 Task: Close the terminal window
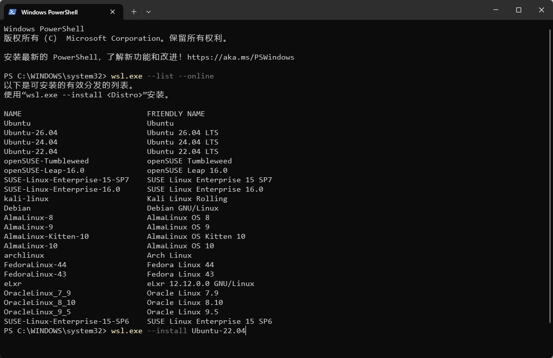[x=542, y=10]
